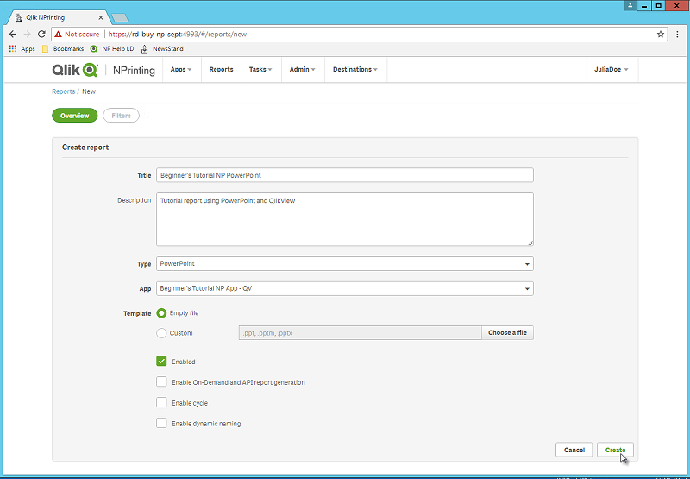Switch to the Filters tab

click(121, 116)
